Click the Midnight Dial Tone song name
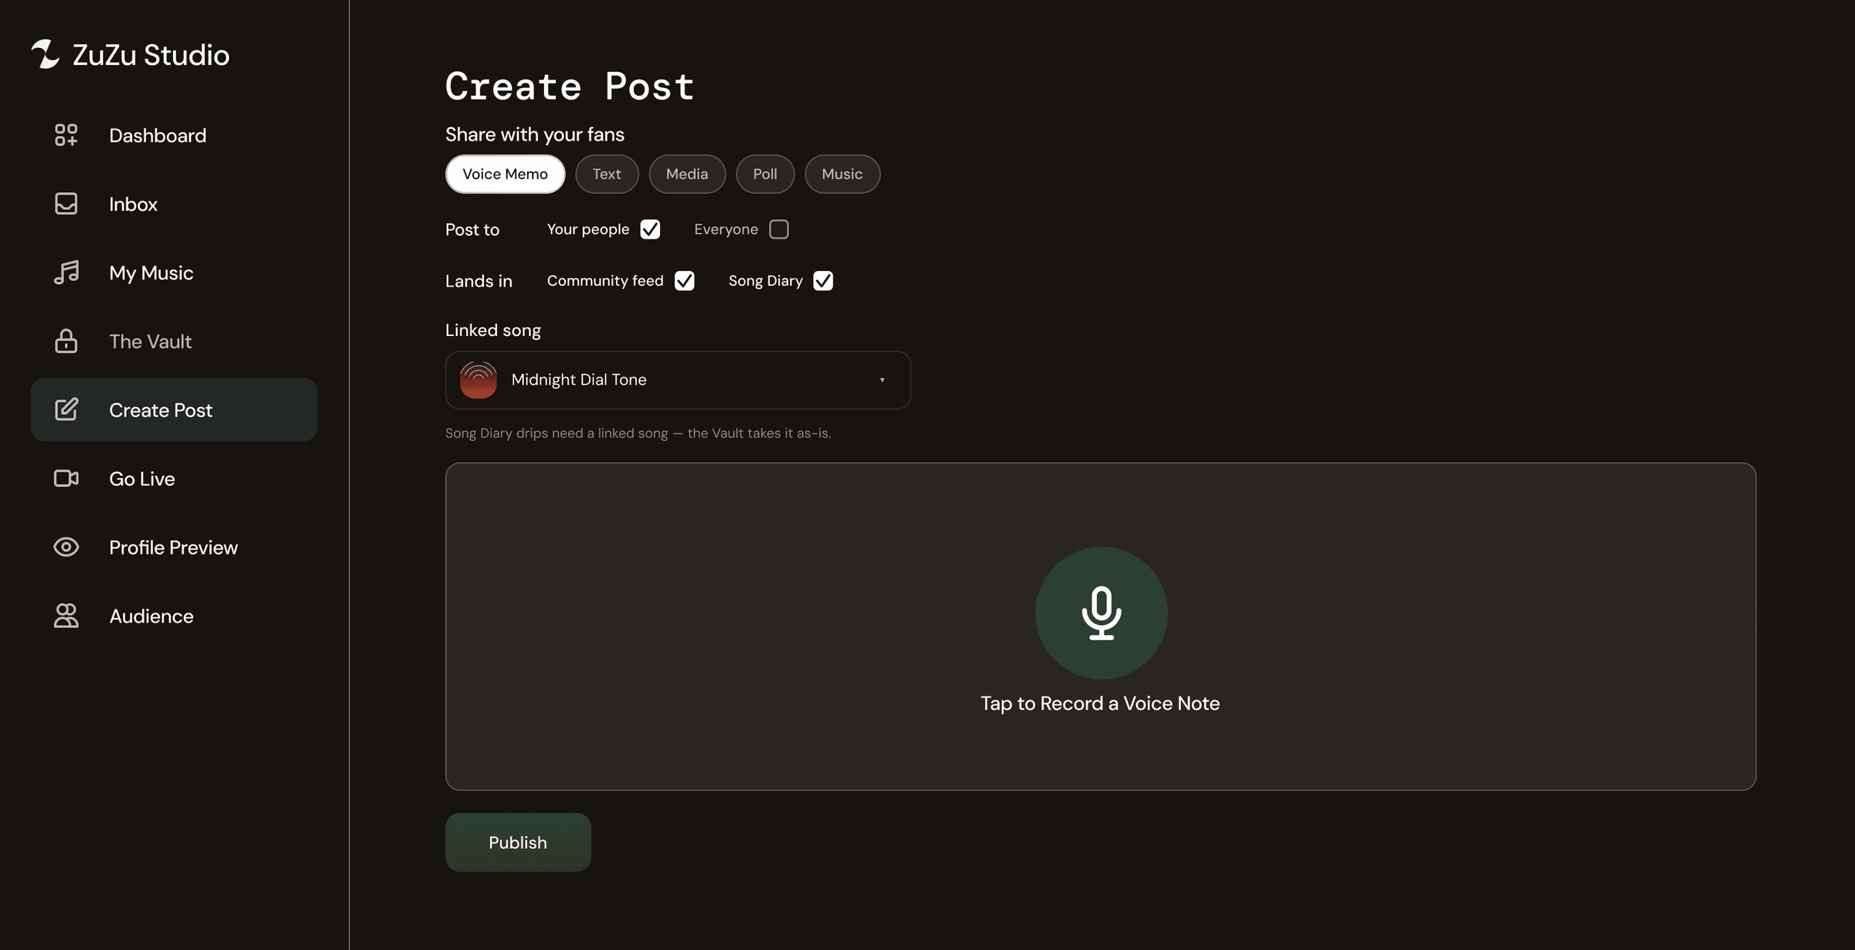The width and height of the screenshot is (1855, 950). pos(579,380)
